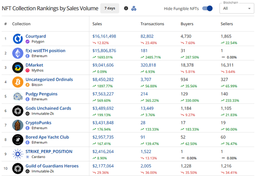257x176 pixels.
Task: Click the Buyers column header
Action: pos(187,24)
